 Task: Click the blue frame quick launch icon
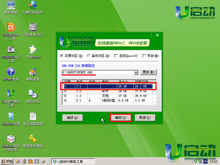[x=37, y=161]
